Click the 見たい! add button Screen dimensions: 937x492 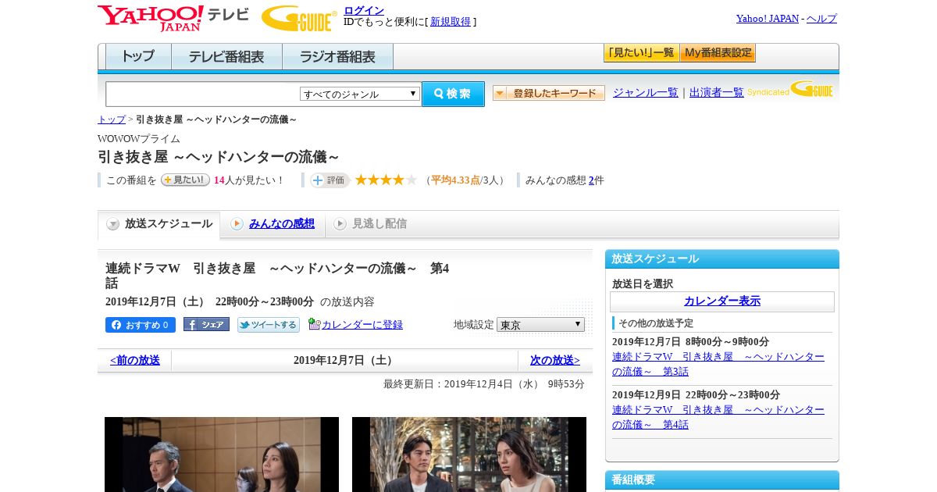[185, 180]
